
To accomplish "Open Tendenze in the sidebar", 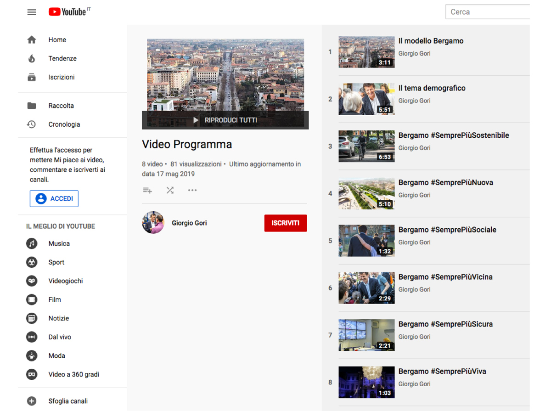I will pyautogui.click(x=62, y=58).
